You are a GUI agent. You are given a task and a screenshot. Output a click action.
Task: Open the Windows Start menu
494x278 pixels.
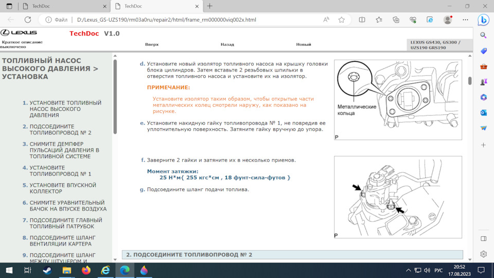tap(9, 270)
